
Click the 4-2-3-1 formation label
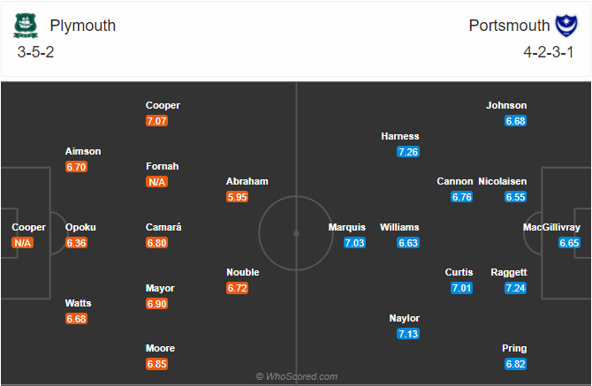548,52
